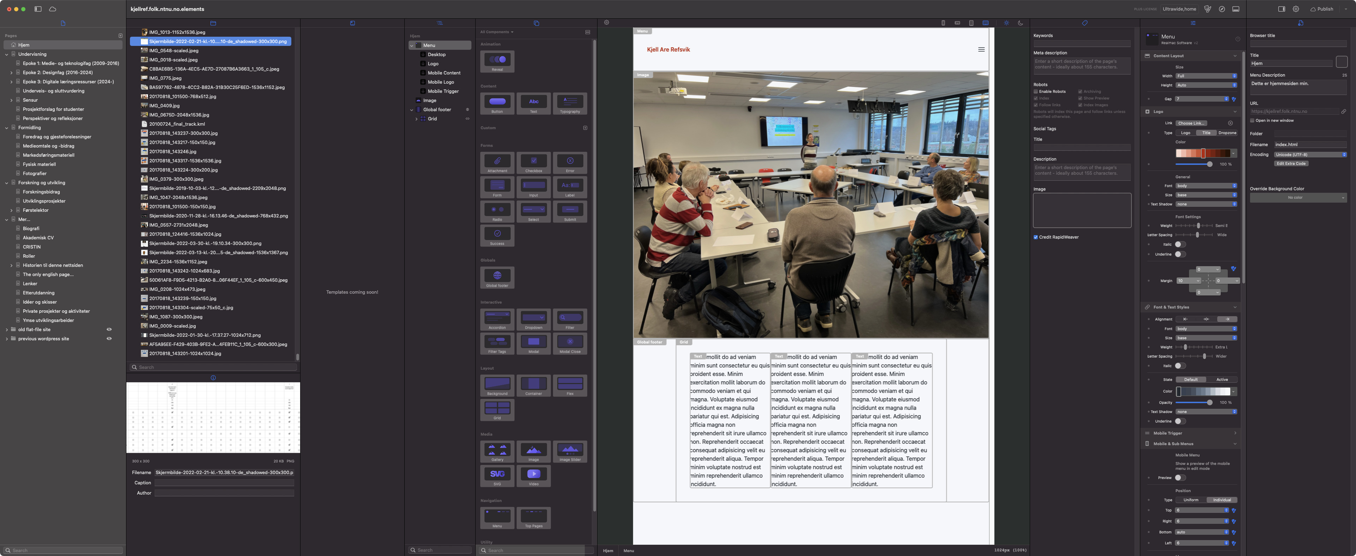
Task: Switch editor to light mode sun icon
Action: point(1006,23)
